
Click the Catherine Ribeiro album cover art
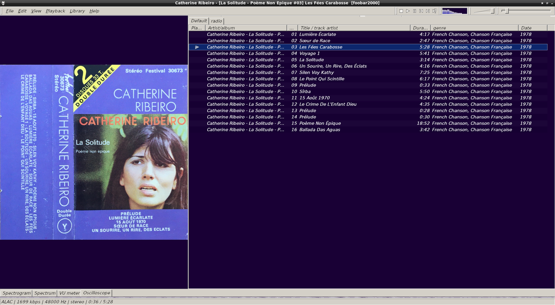point(94,152)
